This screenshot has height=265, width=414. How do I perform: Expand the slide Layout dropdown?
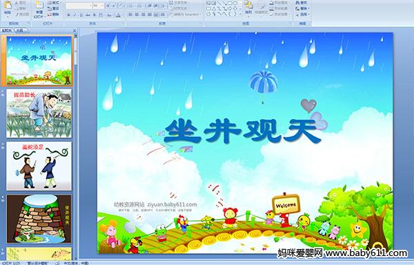coord(55,2)
